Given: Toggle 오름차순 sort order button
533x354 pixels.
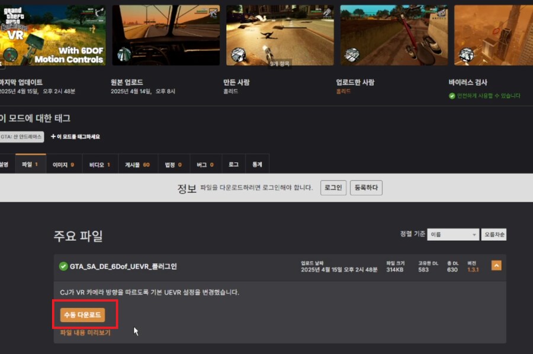Looking at the screenshot, I should point(493,235).
